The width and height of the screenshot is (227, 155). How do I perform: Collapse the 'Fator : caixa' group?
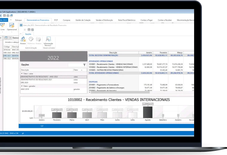22,74
